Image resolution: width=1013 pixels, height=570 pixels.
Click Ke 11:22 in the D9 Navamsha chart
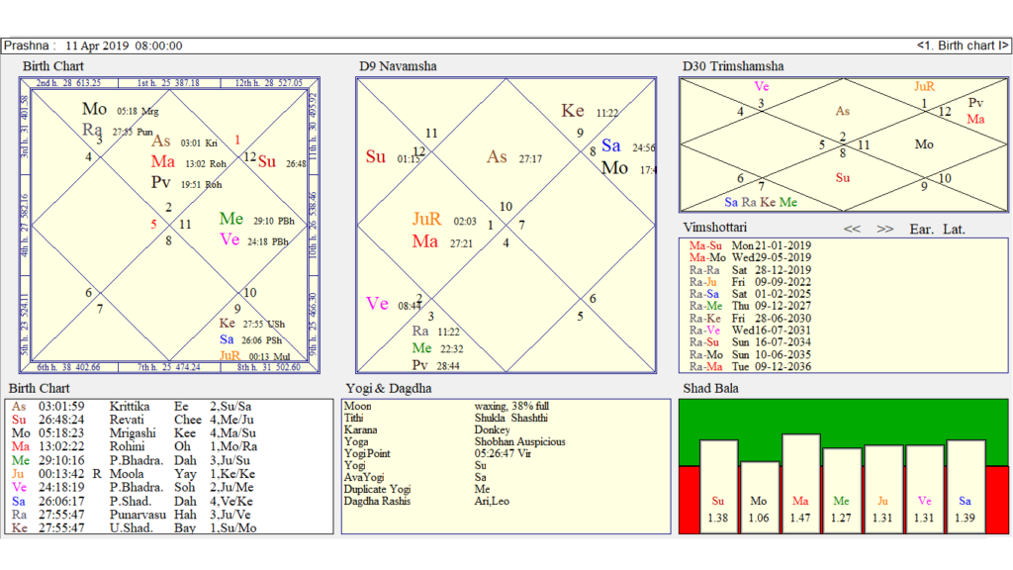[x=590, y=111]
